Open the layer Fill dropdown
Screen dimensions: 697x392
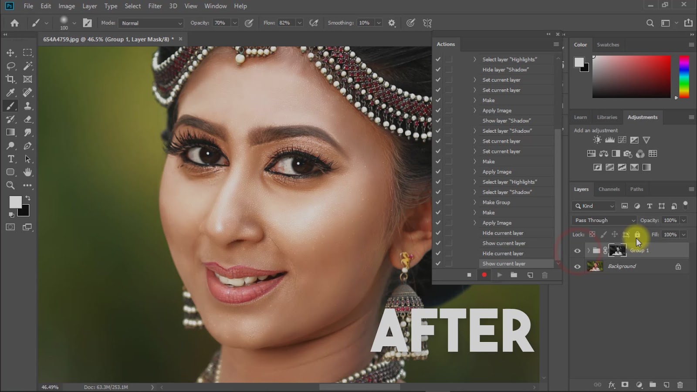(683, 235)
